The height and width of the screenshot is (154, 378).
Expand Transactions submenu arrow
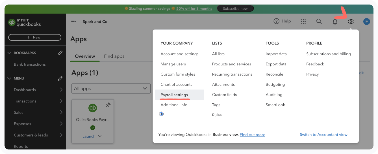point(61,101)
